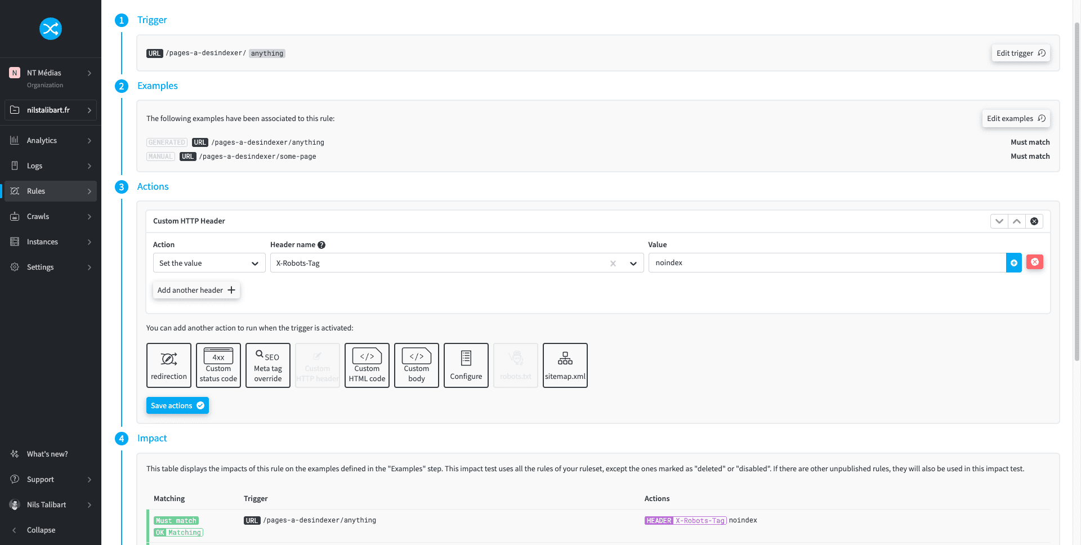Select the Custom HTML code action

367,365
